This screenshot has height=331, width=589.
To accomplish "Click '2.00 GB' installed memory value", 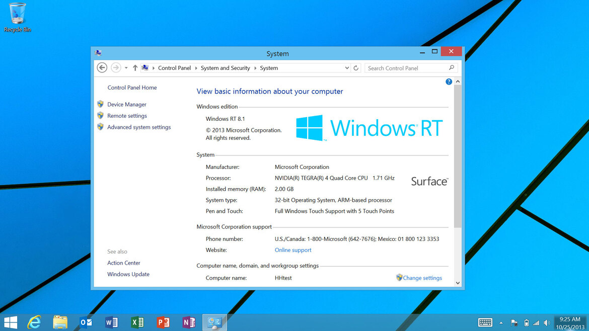I will (x=284, y=189).
